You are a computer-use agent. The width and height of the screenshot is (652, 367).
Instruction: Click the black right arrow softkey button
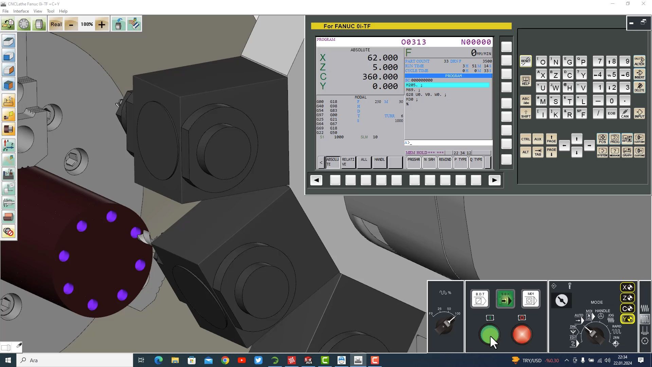coord(494,180)
